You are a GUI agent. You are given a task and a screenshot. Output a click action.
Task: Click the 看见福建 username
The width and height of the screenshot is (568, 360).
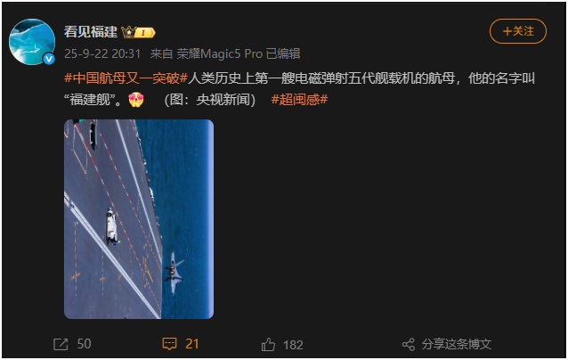click(x=91, y=32)
